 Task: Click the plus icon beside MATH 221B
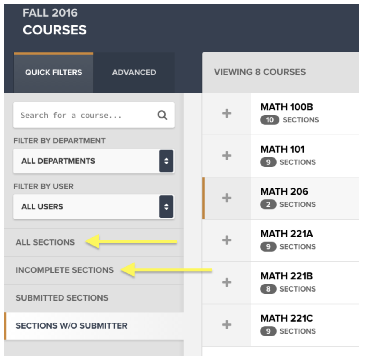[x=227, y=282]
